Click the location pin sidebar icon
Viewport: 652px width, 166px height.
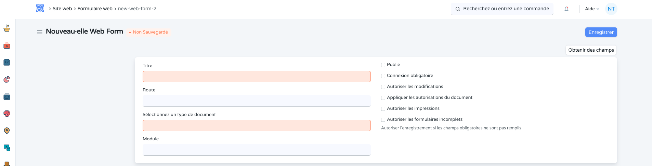[7, 131]
